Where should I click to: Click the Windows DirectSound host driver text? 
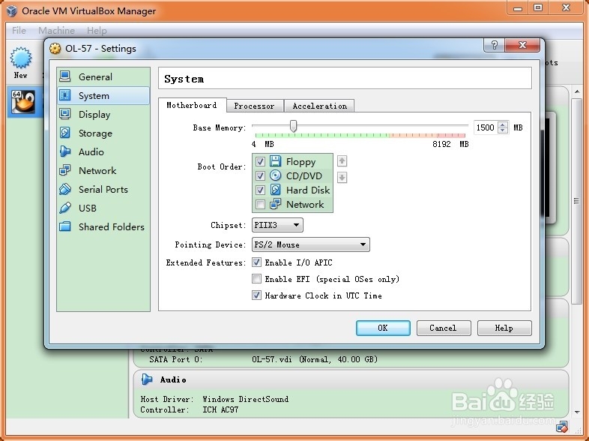[245, 399]
